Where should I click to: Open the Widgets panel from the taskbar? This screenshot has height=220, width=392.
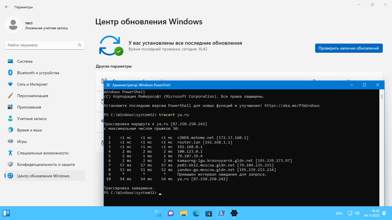click(x=6, y=213)
